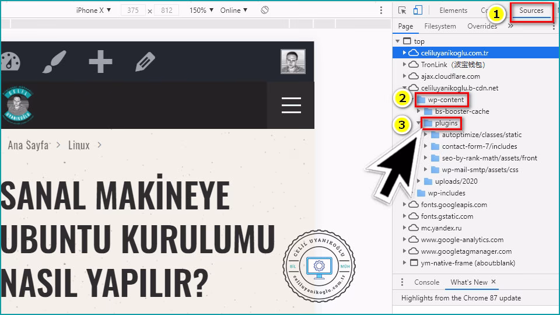Click the contact-form-7 folder icon
Image resolution: width=560 pixels, height=315 pixels.
click(435, 146)
